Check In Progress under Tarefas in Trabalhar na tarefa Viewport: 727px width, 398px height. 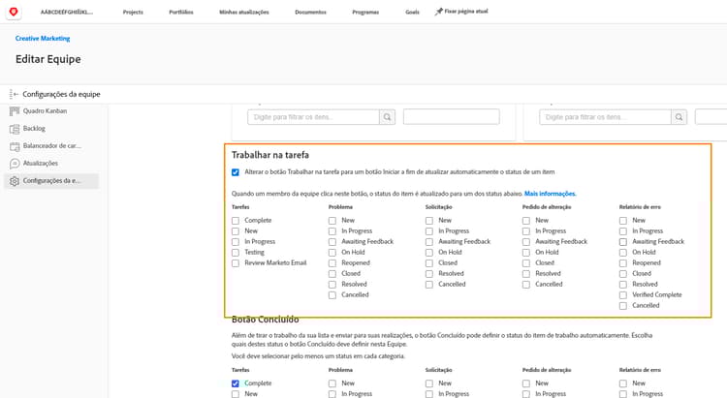pyautogui.click(x=236, y=242)
